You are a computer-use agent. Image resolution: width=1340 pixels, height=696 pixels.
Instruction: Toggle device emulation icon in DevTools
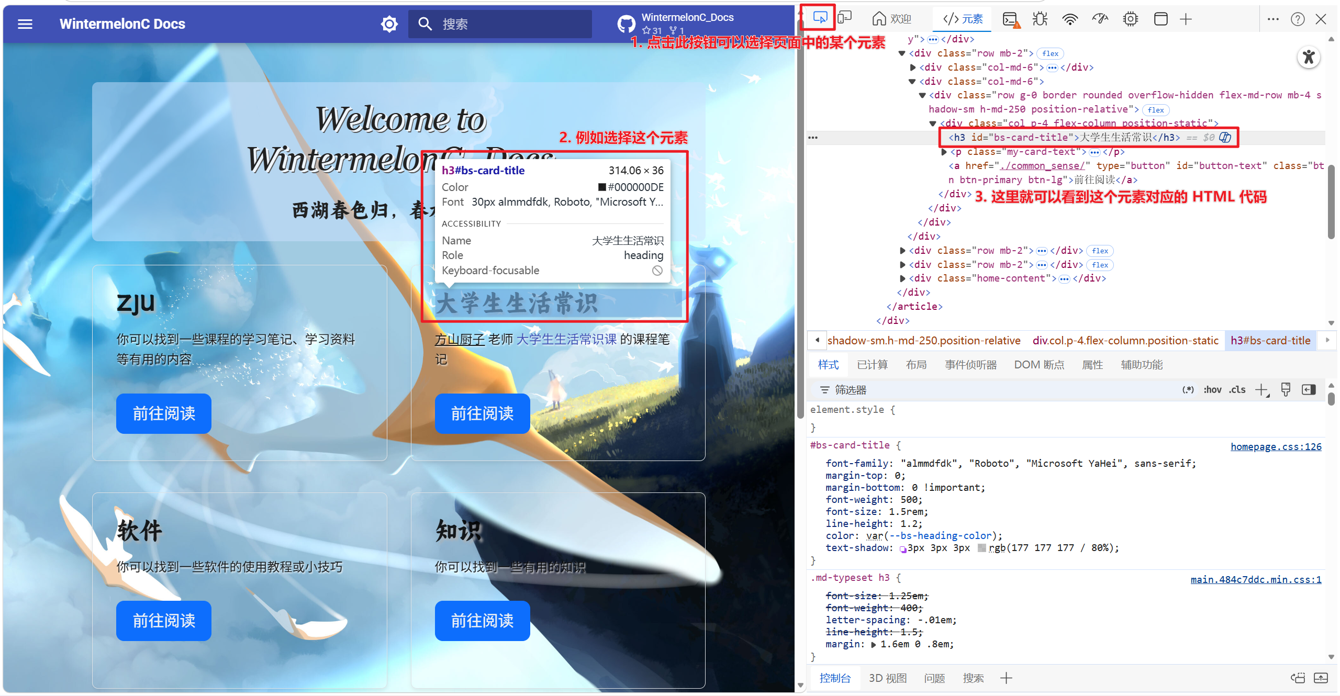tap(844, 19)
